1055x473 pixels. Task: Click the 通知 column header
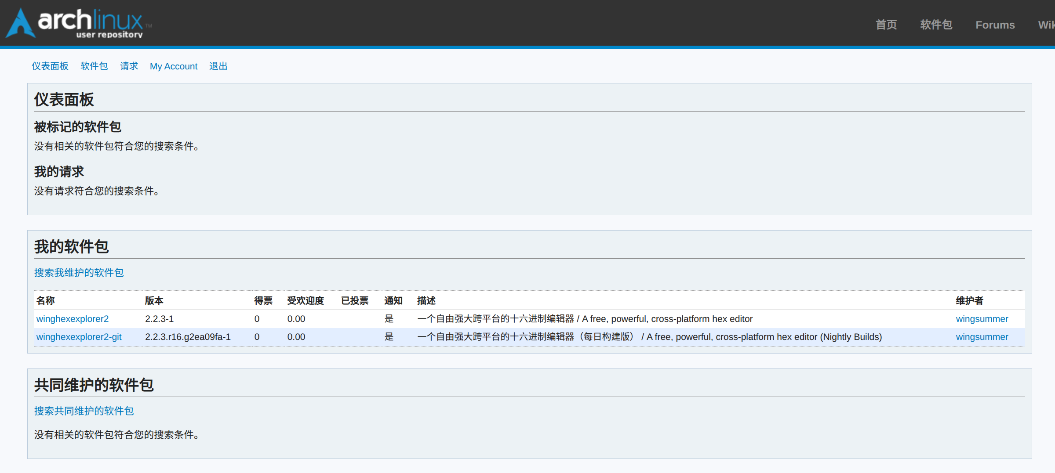(x=393, y=300)
